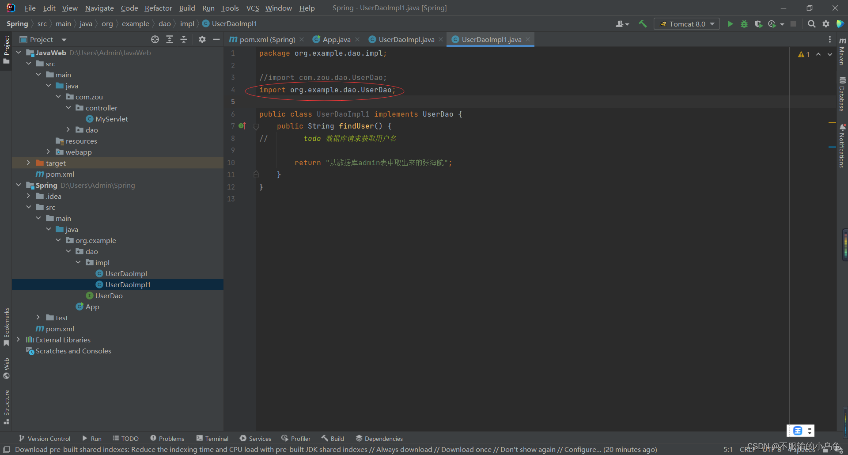Close the UserDaoImpl1.java tab
Viewport: 848px width, 455px height.
pos(528,39)
